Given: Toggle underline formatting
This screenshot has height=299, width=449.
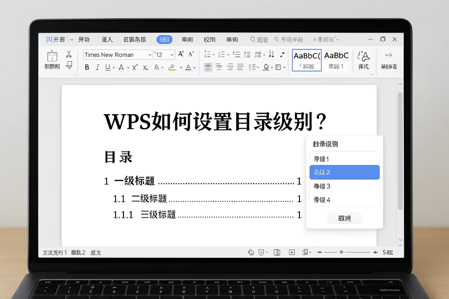Looking at the screenshot, I should [107, 67].
